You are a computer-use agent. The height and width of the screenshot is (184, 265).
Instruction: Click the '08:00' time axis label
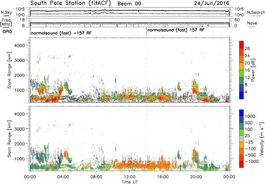[x=96, y=177]
